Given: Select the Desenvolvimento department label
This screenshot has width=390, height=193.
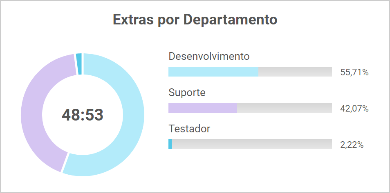Looking at the screenshot, I should 209,56.
